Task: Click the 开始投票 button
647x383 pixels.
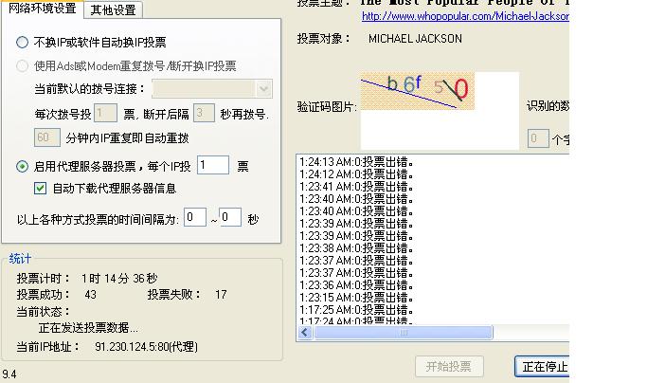Action: pos(449,367)
